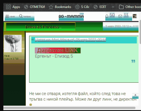Open the user profile avatar in header
Screen dimensions: 141x111
(x=135, y=16)
